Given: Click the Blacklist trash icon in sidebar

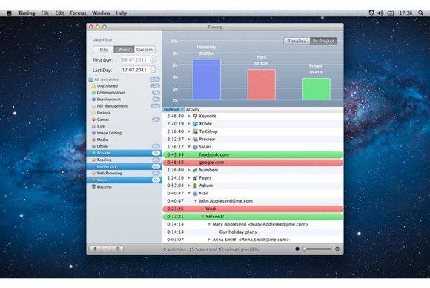Looking at the screenshot, I should tap(93, 187).
